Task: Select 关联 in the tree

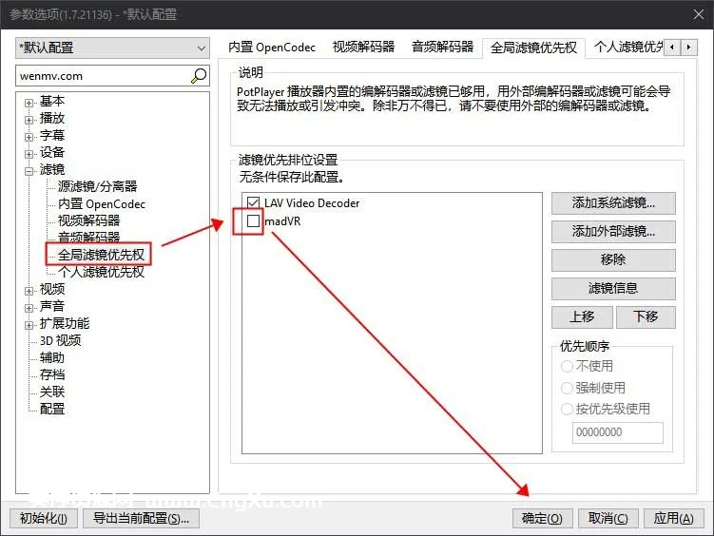Action: tap(52, 392)
